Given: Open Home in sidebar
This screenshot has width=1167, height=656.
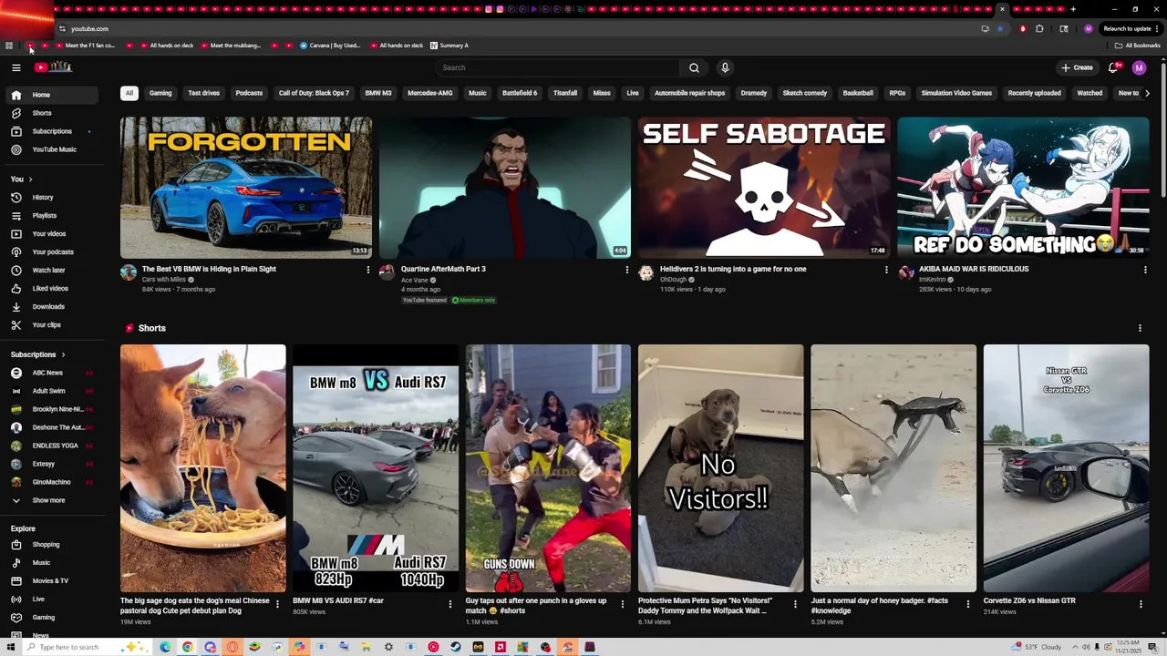Looking at the screenshot, I should tap(53, 95).
